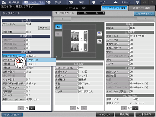Viewport: 156px width, 117px height.
Task: Select the 画像ページ編集 button
Action: pos(142,8)
